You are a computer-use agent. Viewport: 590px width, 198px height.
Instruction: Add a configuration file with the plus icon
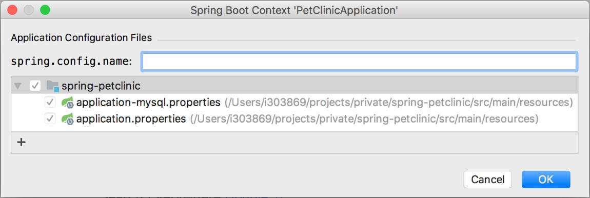(x=22, y=142)
